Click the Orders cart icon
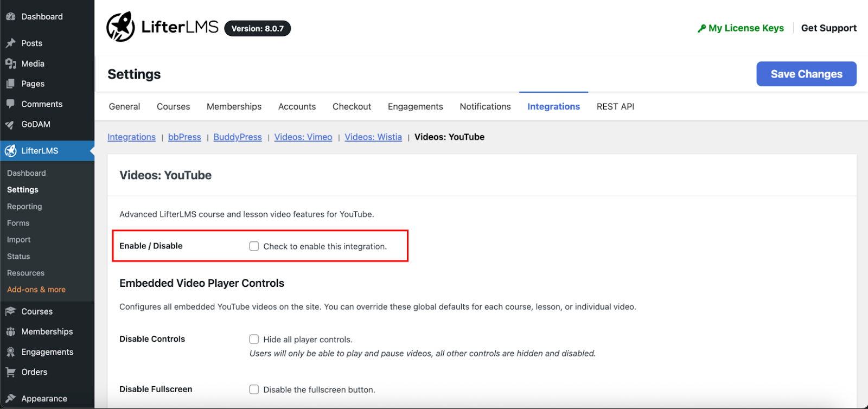Viewport: 868px width, 409px height. coord(10,372)
